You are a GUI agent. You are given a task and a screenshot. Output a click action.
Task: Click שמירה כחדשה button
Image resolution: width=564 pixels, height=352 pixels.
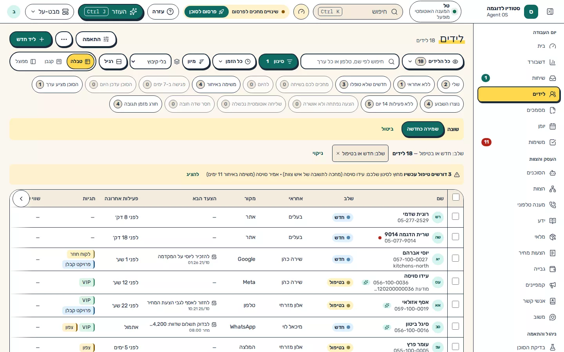pyautogui.click(x=423, y=129)
